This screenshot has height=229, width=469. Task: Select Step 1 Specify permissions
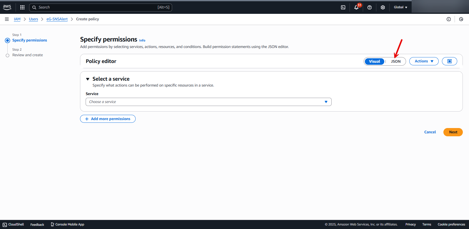29,40
